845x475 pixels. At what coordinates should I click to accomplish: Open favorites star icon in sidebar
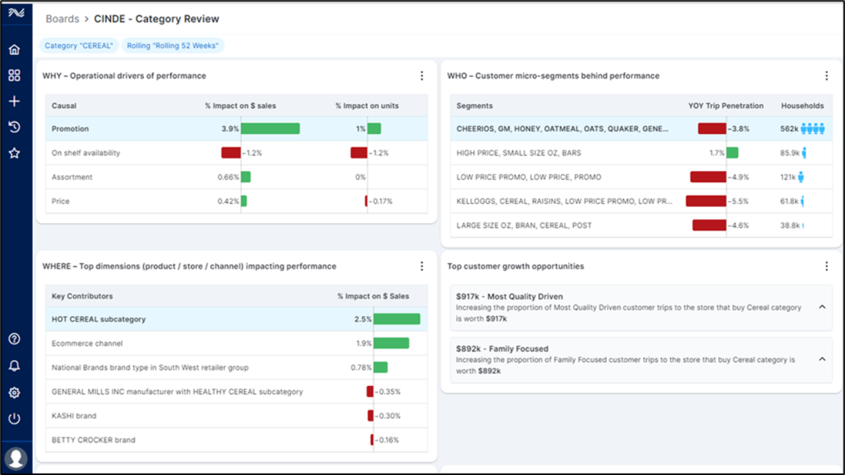[x=14, y=153]
